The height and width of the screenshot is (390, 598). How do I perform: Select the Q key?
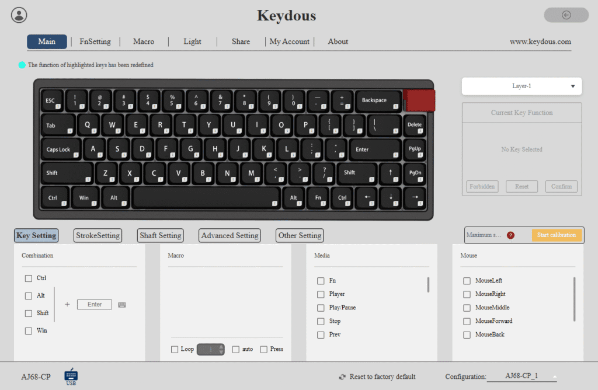coord(88,125)
